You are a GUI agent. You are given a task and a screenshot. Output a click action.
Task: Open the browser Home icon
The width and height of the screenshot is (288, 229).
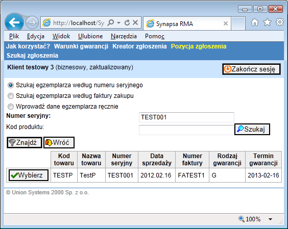click(x=255, y=22)
